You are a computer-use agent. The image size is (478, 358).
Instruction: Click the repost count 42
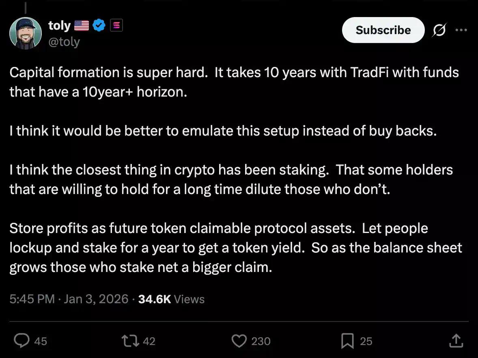(149, 341)
